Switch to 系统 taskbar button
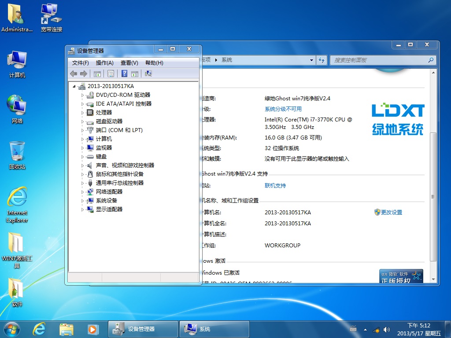The image size is (451, 338). click(x=214, y=329)
